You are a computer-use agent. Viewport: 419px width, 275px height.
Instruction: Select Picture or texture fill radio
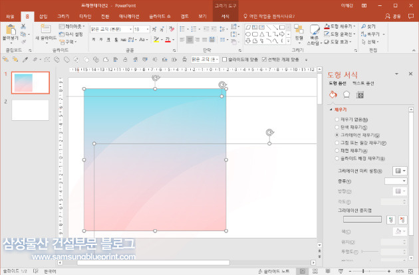(x=337, y=143)
